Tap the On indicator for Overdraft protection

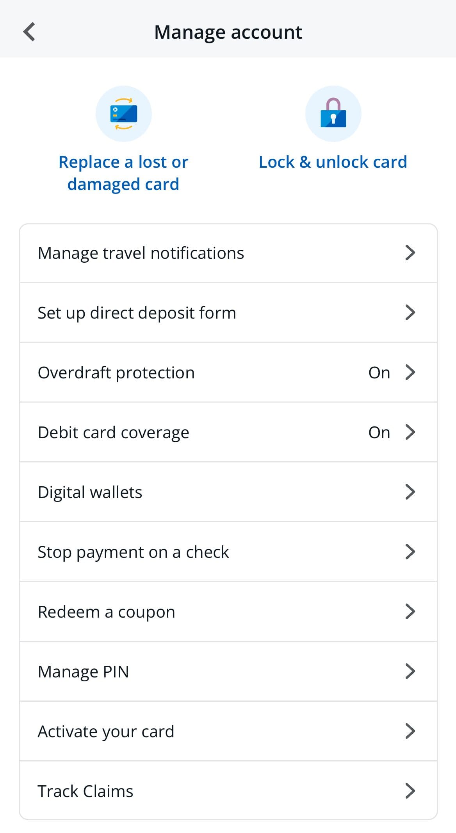[x=379, y=372]
